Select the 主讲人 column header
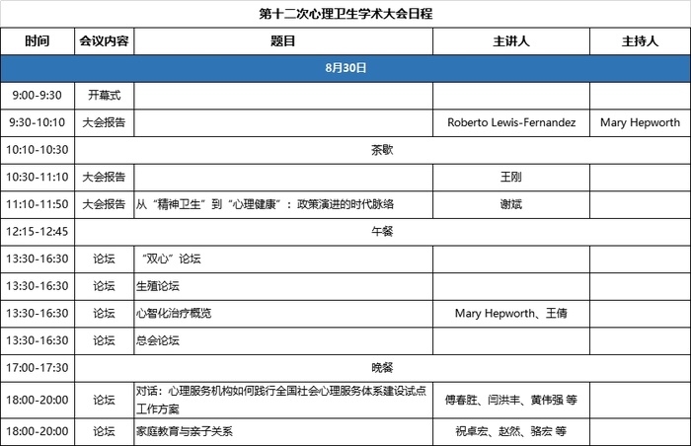The height and width of the screenshot is (446, 691). (510, 41)
